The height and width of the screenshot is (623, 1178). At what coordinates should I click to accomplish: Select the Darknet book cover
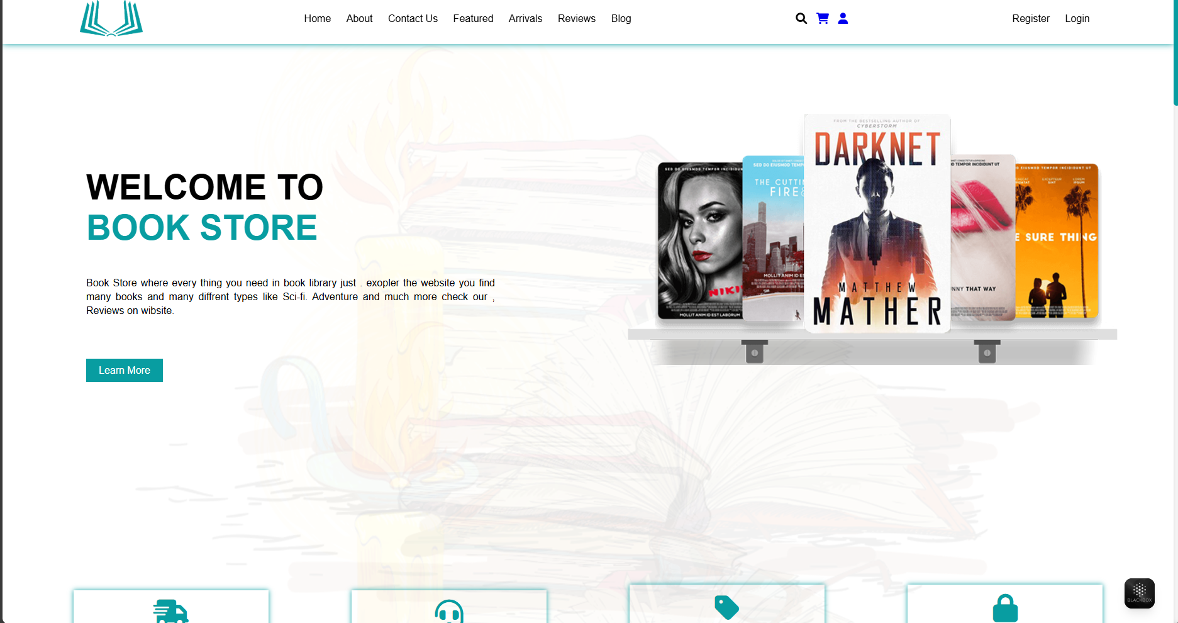click(877, 223)
